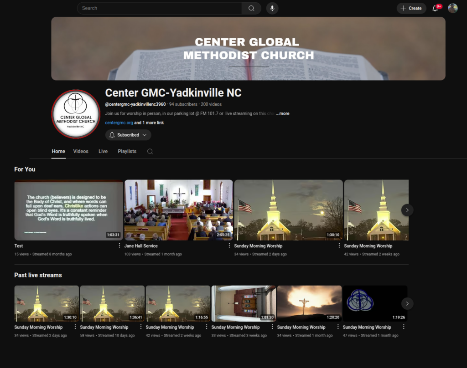Play the 1:16:55 past stream thumbnail
Image resolution: width=467 pixels, height=368 pixels.
pos(178,303)
